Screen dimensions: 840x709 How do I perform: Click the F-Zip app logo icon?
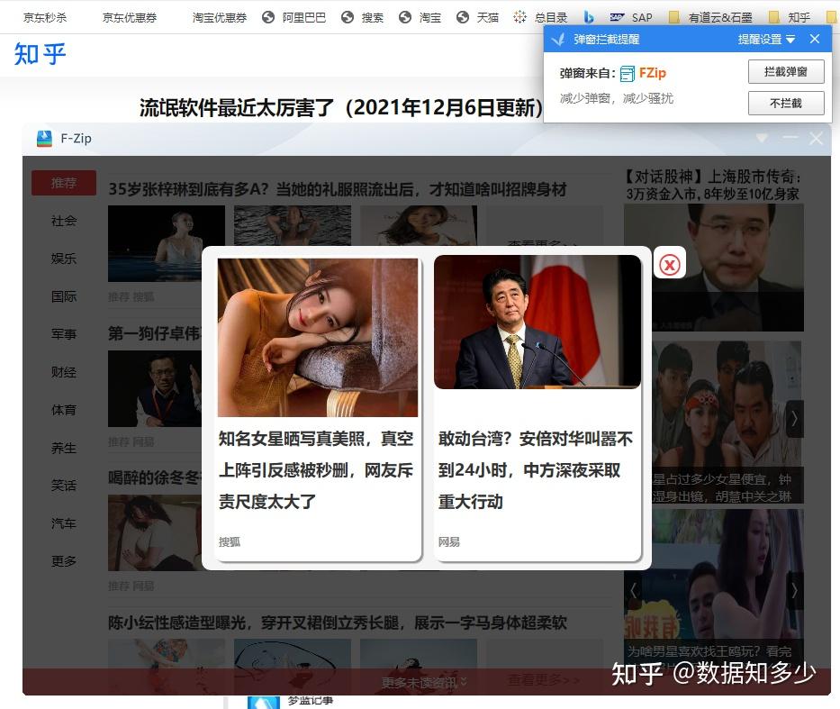(x=44, y=139)
